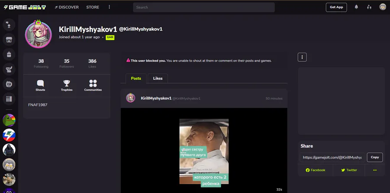
Task: Share profile on Facebook
Action: (x=315, y=170)
